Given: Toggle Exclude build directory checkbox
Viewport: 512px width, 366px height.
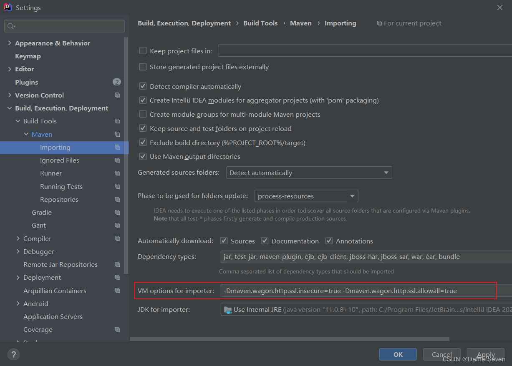Looking at the screenshot, I should tap(143, 143).
